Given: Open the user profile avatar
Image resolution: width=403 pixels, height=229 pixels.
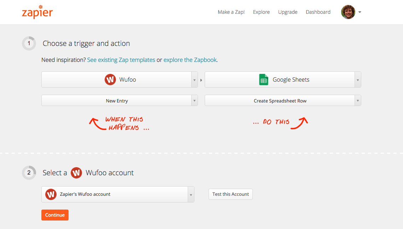Looking at the screenshot, I should coord(348,12).
